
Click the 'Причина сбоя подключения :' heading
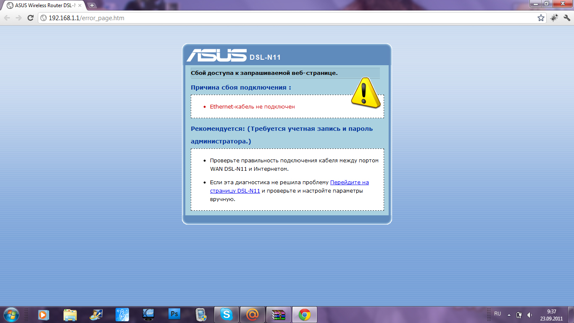(241, 87)
